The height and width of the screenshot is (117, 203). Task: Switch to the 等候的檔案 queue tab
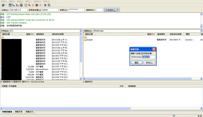7,112
